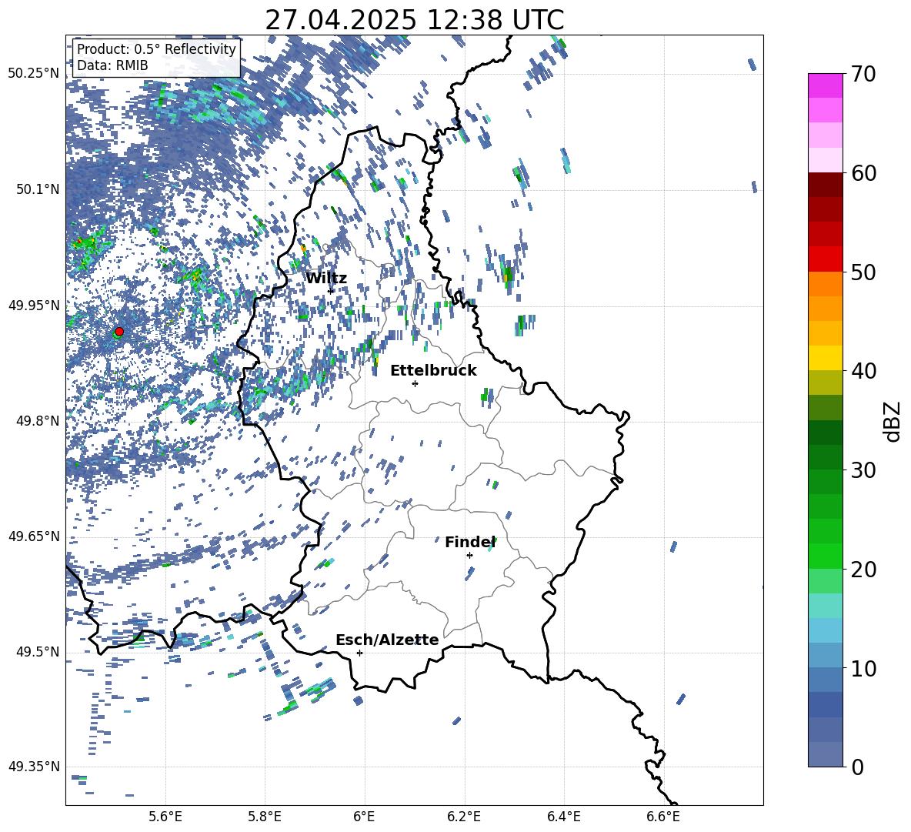Click the latitude label 50.1°N
Image resolution: width=911 pixels, height=832 pixels.
[x=37, y=189]
